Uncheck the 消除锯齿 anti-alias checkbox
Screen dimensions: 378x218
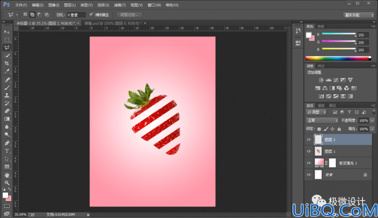click(x=91, y=14)
